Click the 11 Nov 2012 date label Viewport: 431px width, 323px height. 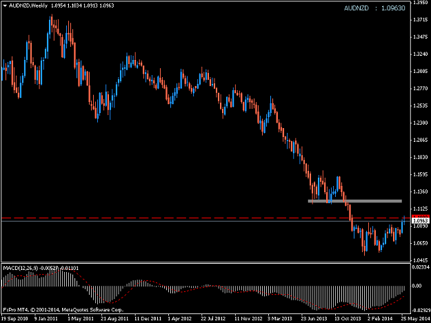pos(248,319)
